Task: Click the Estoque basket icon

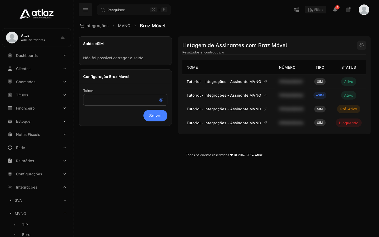Action: point(10,121)
